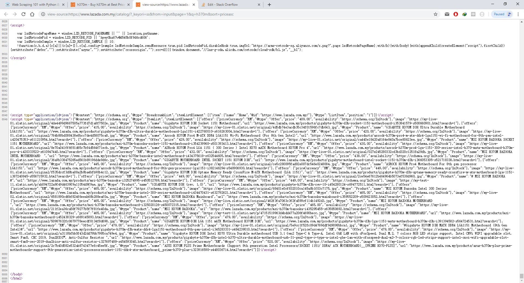The height and width of the screenshot is (283, 524).
Task: Click the closing </body> tag
Action: click(x=16, y=274)
